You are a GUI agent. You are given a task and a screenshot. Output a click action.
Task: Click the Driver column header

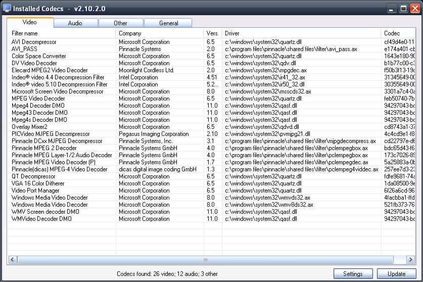tap(301, 33)
